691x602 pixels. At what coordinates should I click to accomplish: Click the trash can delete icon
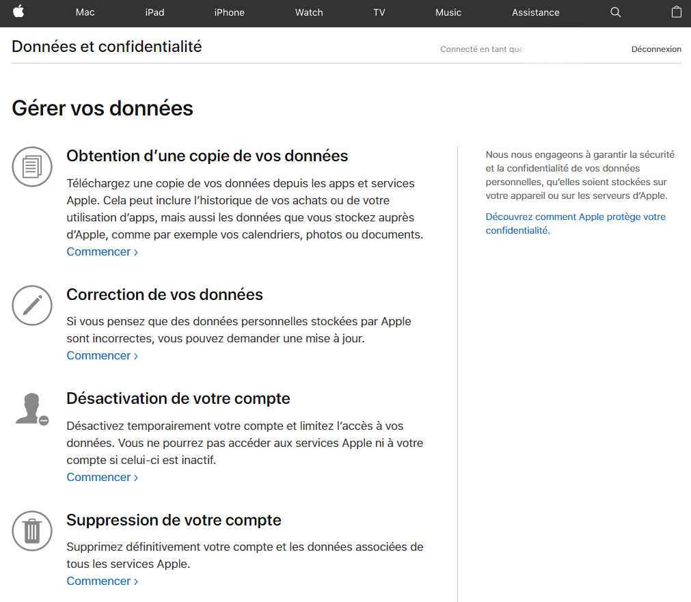31,531
